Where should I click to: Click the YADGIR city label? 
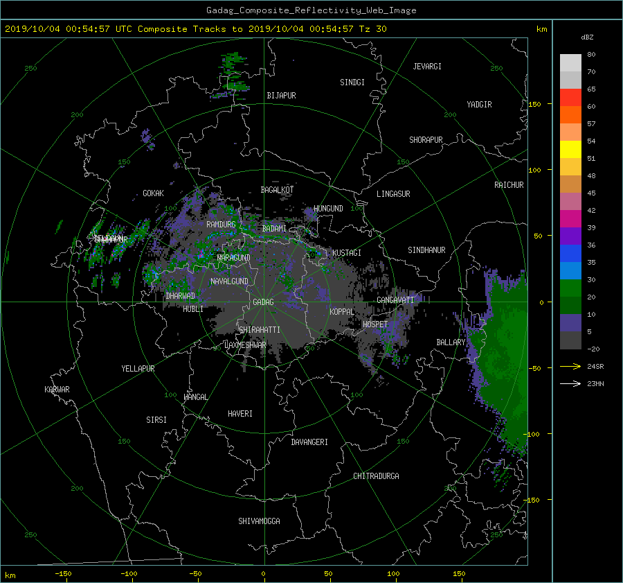pyautogui.click(x=479, y=105)
